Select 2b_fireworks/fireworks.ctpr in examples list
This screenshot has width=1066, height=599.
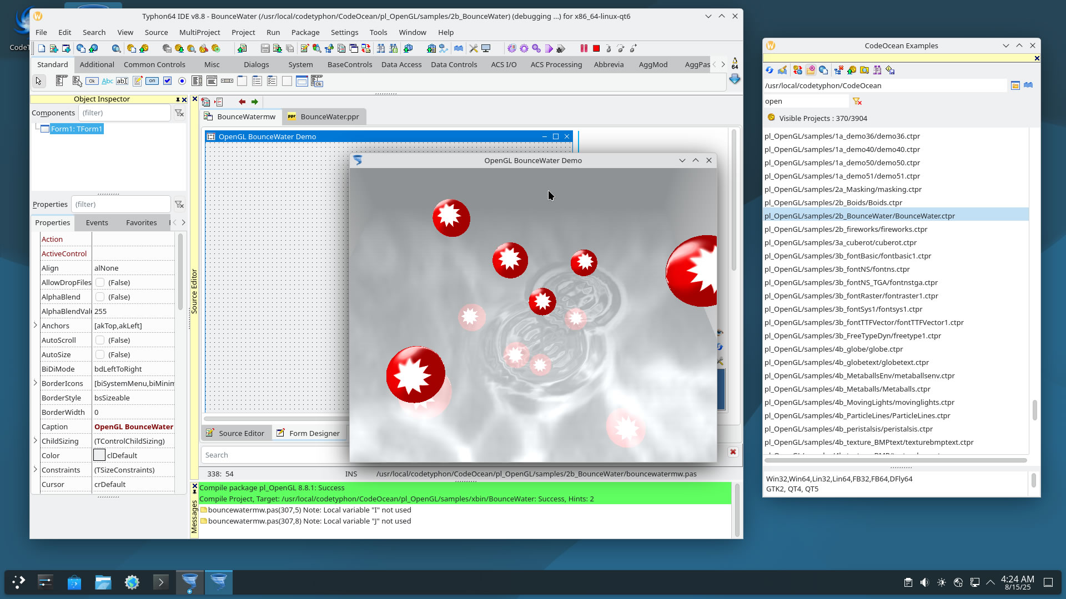point(846,229)
